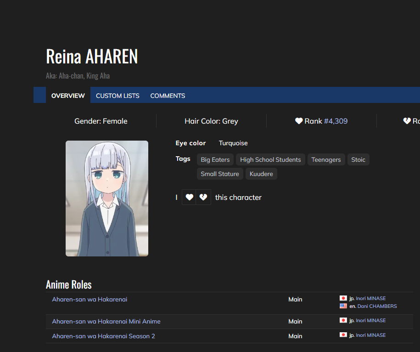Open the Custom Lists tab

click(x=118, y=96)
